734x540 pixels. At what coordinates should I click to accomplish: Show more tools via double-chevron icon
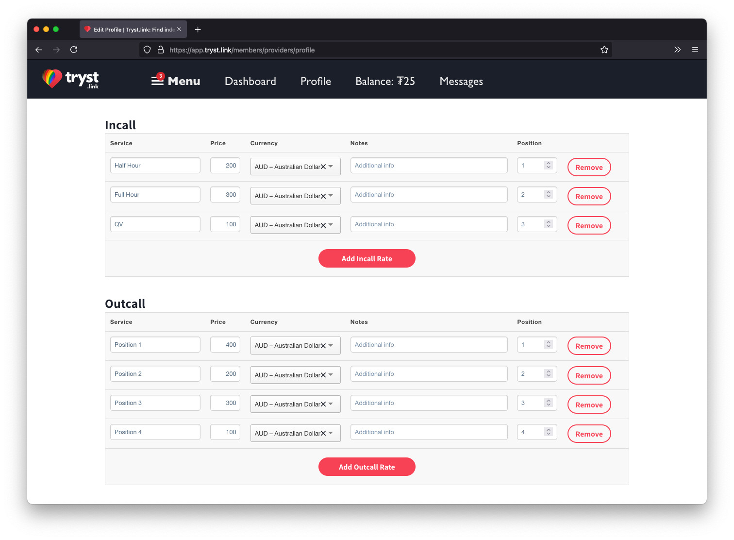677,50
